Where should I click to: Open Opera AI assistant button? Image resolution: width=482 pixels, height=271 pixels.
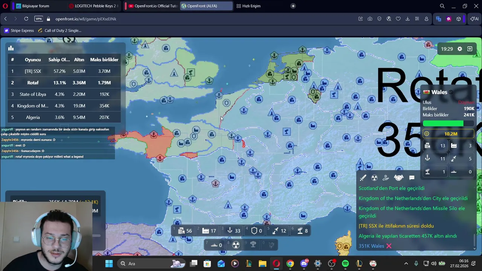pyautogui.click(x=474, y=19)
